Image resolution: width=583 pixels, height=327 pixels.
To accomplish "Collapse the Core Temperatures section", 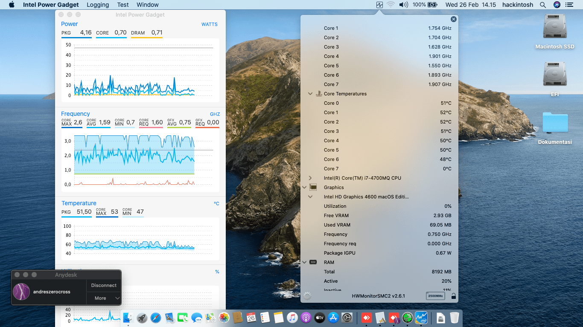I will tap(310, 94).
